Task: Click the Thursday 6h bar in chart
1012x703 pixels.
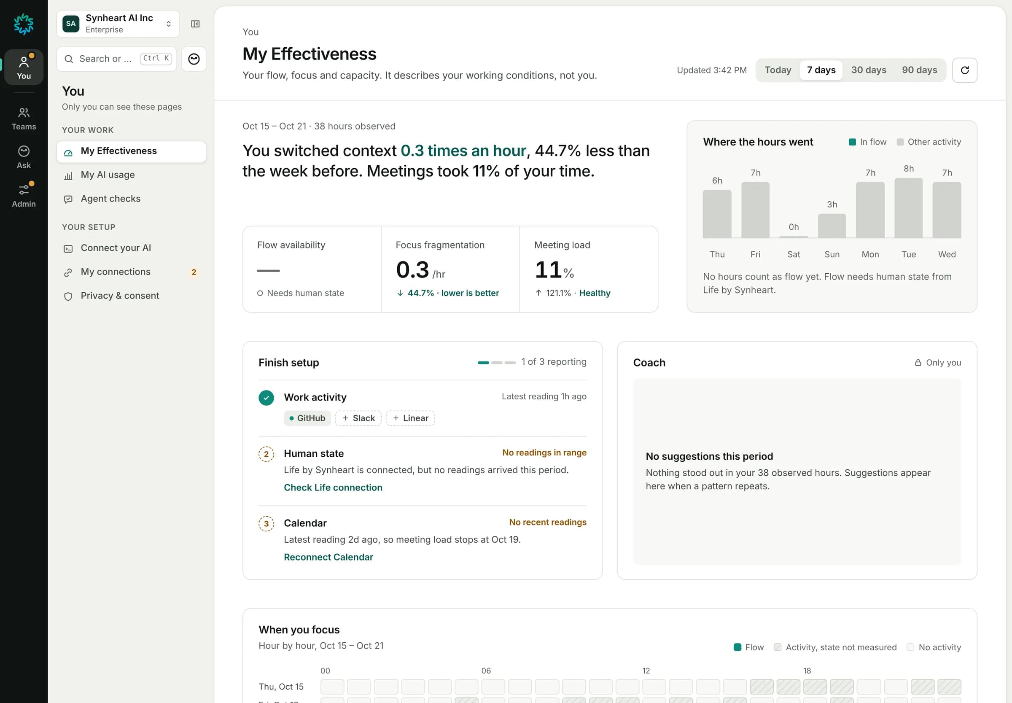Action: point(716,214)
